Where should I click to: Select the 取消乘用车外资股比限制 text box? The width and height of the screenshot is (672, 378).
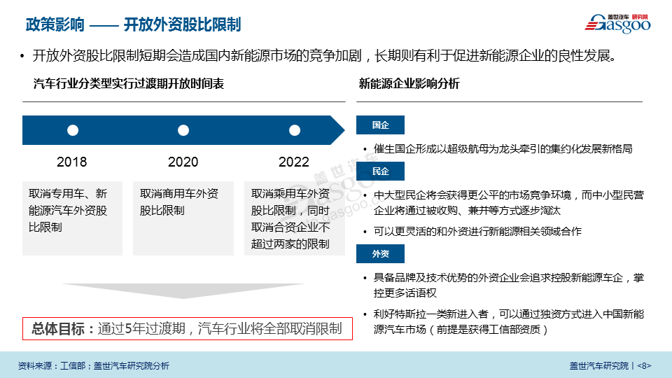coord(295,218)
